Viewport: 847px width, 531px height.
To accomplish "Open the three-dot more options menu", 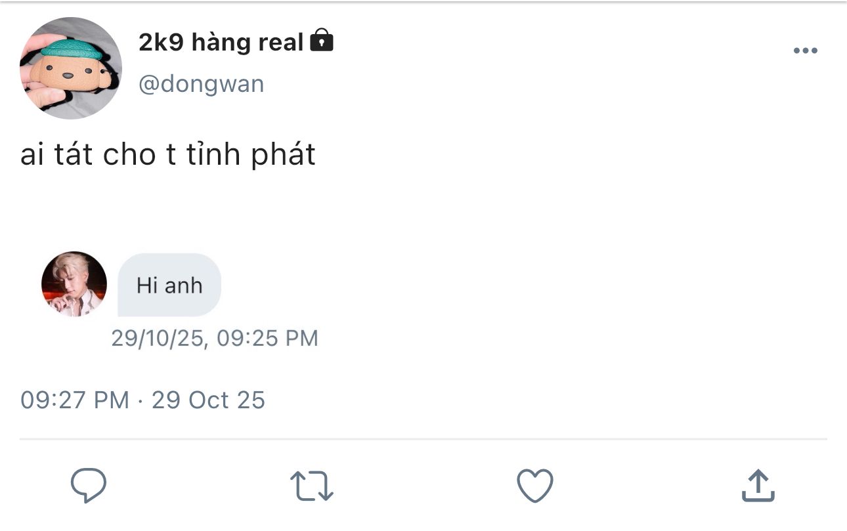I will (805, 51).
